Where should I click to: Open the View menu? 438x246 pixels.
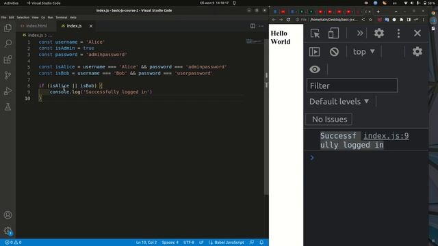tap(35, 17)
